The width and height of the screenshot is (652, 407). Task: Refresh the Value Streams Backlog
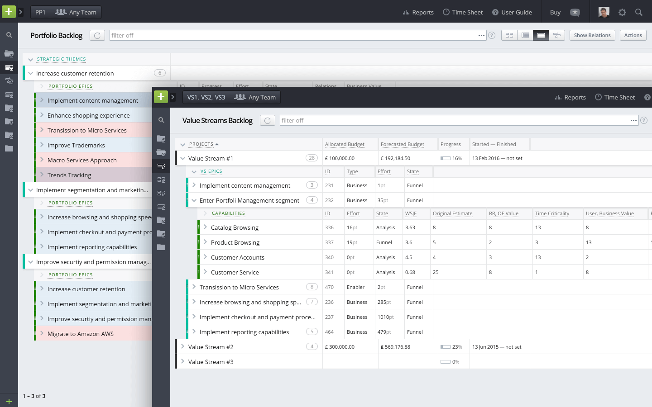[268, 120]
